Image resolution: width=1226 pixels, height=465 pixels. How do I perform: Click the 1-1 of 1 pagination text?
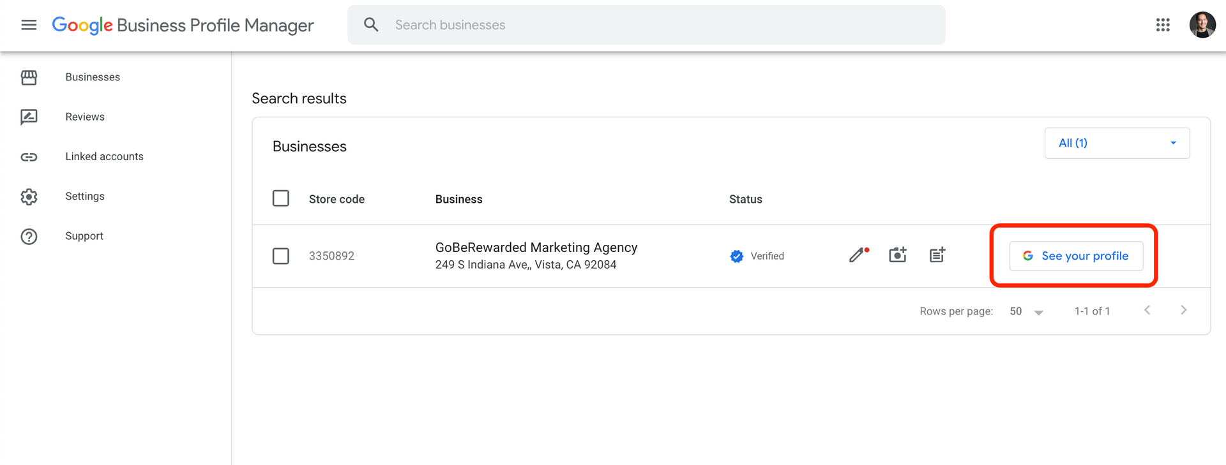point(1092,311)
